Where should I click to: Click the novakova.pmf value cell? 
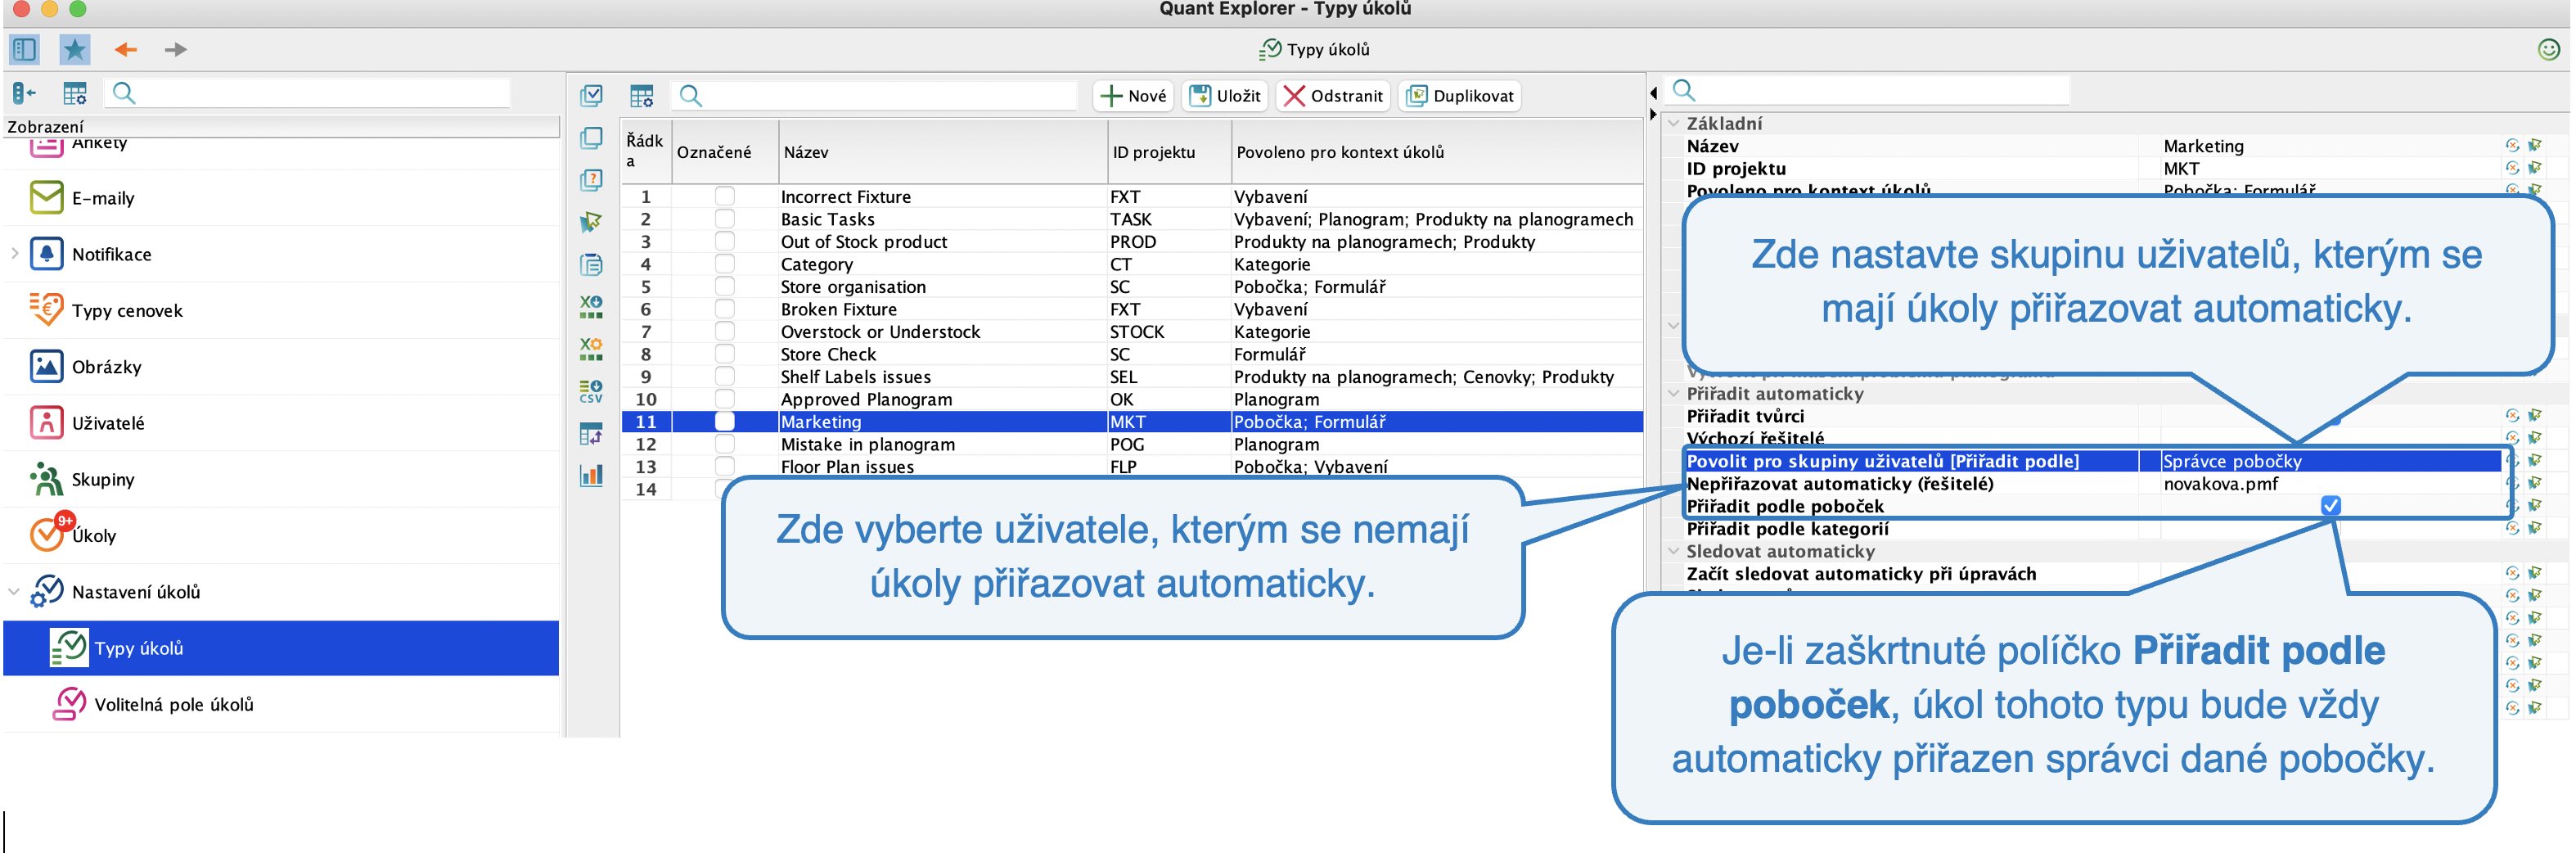coord(2330,484)
